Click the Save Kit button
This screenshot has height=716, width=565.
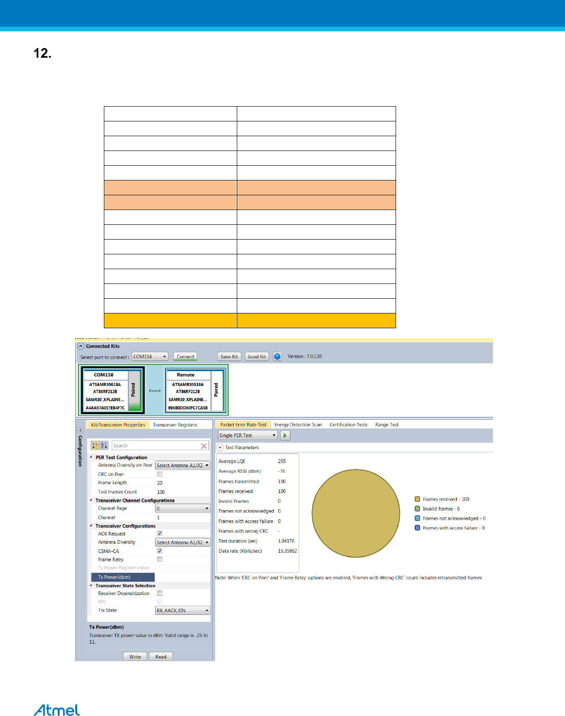(229, 356)
